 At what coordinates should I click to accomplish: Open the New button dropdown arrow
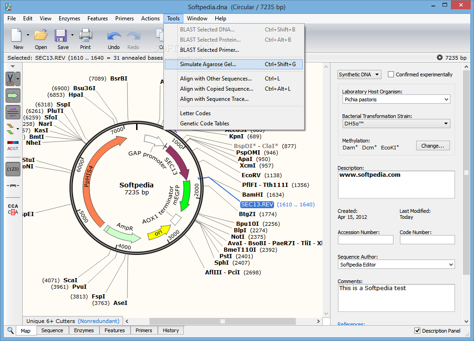(28, 35)
